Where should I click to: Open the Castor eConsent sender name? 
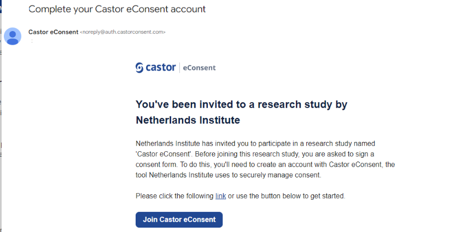click(x=54, y=32)
